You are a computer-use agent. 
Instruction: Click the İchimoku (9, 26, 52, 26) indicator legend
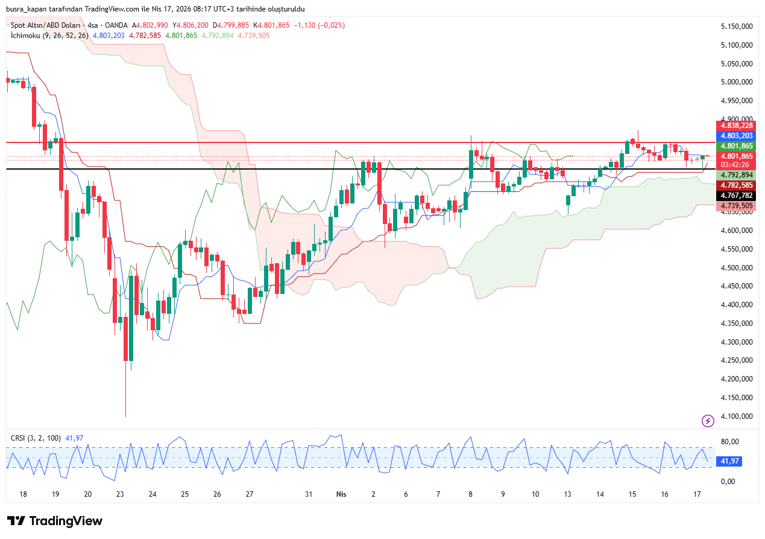click(x=49, y=36)
